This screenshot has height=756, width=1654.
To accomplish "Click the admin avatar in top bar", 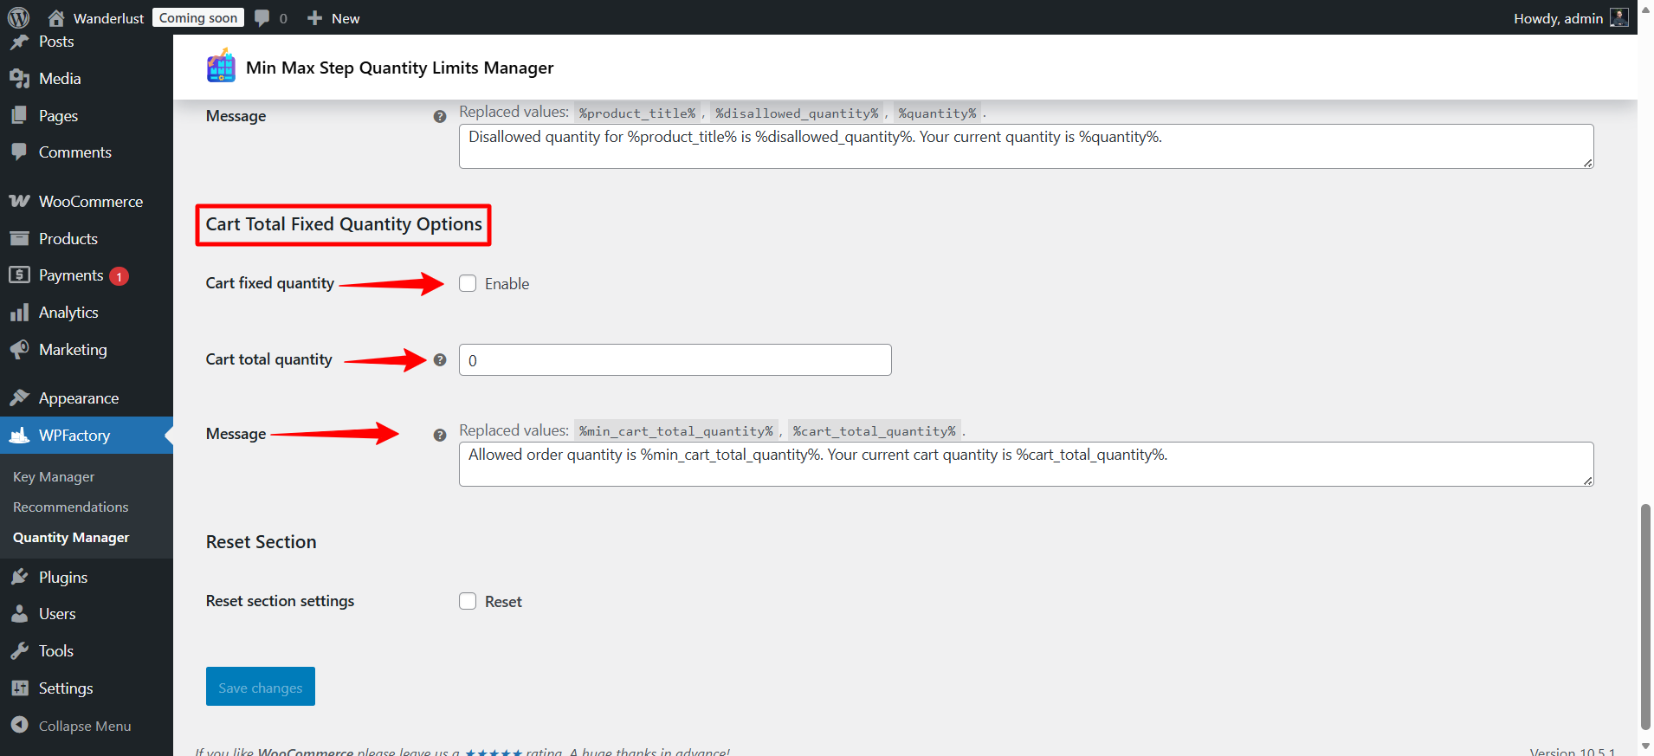I will tap(1619, 18).
